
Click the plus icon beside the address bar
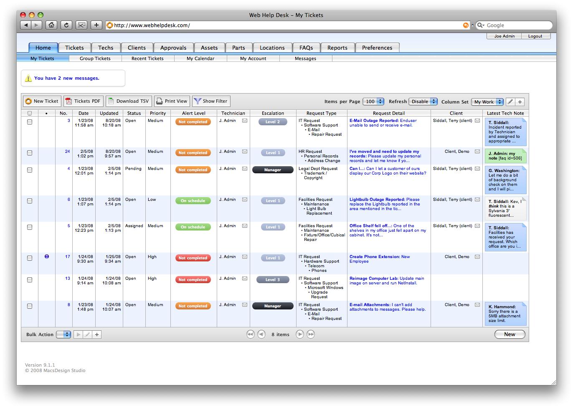96,25
